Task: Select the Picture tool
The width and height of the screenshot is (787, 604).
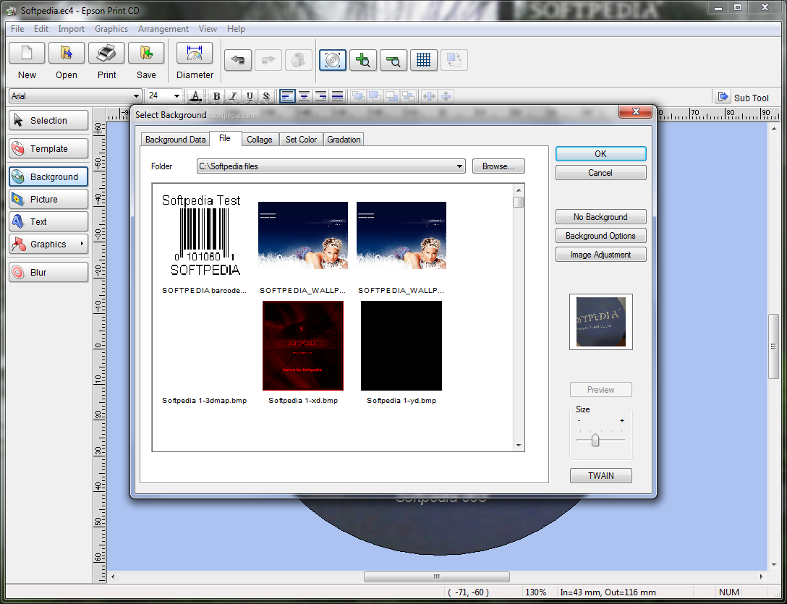Action: coord(48,200)
